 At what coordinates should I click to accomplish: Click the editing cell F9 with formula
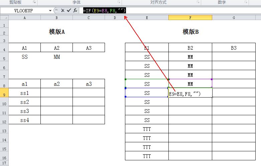(x=190, y=93)
